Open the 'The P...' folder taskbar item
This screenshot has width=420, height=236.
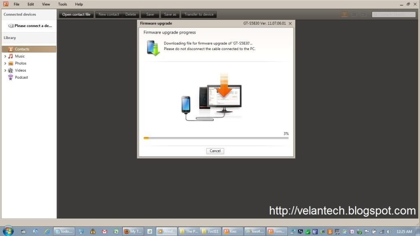pos(189,231)
